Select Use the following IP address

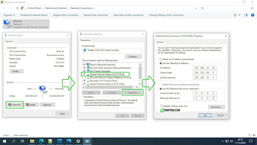coord(161,63)
